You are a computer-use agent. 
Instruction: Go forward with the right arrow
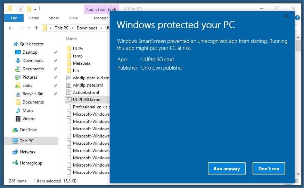point(21,28)
